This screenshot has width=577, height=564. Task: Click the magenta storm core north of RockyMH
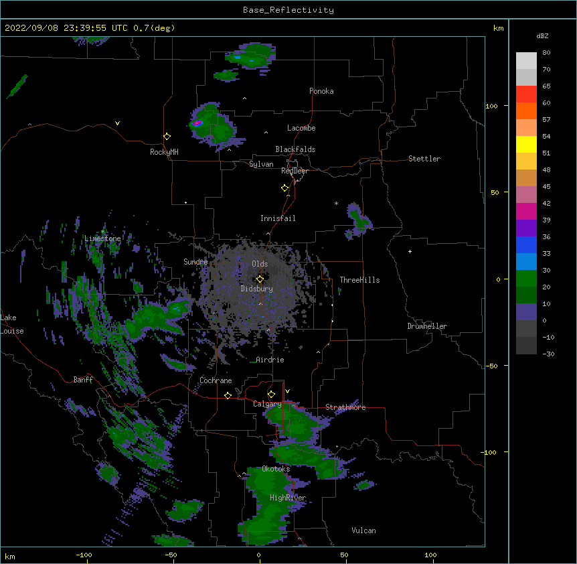(x=197, y=123)
